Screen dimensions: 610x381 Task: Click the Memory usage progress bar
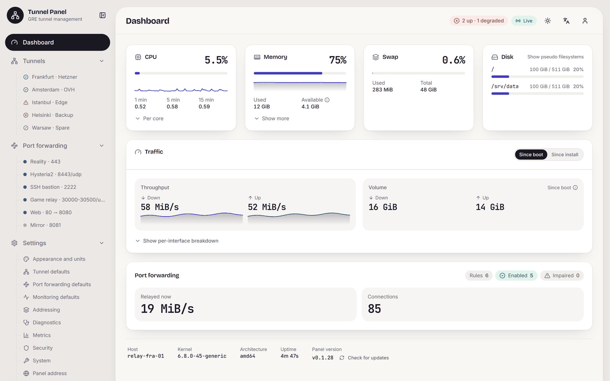click(x=300, y=73)
